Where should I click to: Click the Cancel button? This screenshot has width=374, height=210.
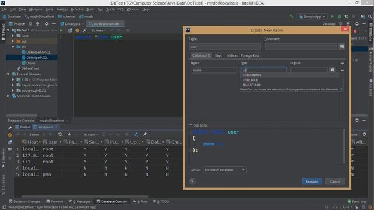335,181
